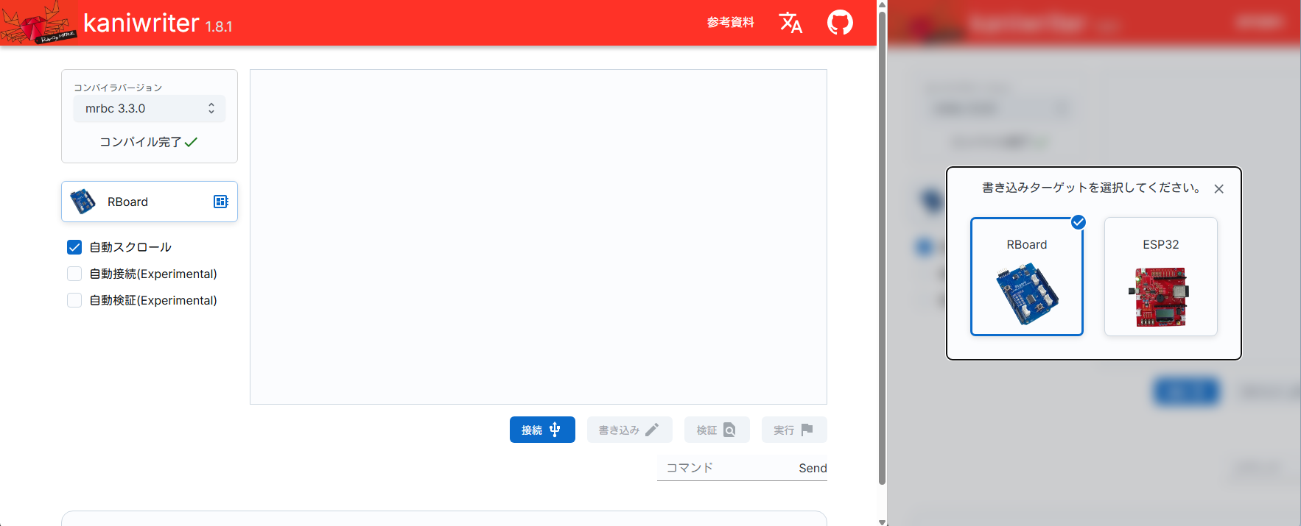Viewport: 1301px width, 526px height.
Task: Click the scroll-down arrow of the scrollbar
Action: (882, 522)
